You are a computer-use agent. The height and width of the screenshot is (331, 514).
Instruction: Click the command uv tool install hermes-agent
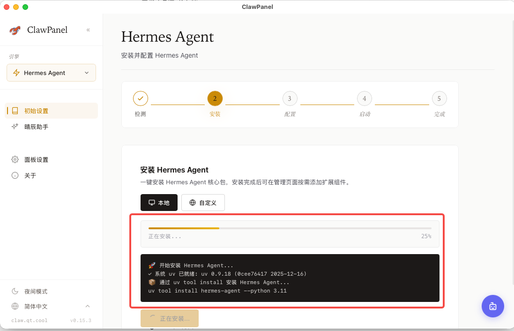(x=217, y=291)
